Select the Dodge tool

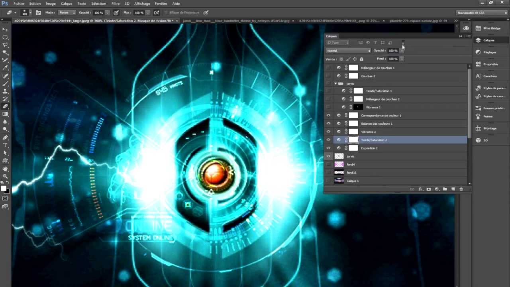6,129
